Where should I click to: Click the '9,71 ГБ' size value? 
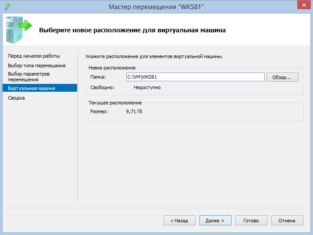(x=134, y=112)
